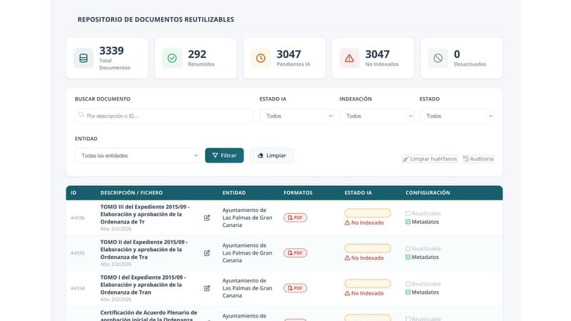Click Descripción / Fichero column header

[131, 193]
